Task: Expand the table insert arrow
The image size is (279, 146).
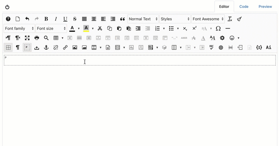Action: [62, 38]
